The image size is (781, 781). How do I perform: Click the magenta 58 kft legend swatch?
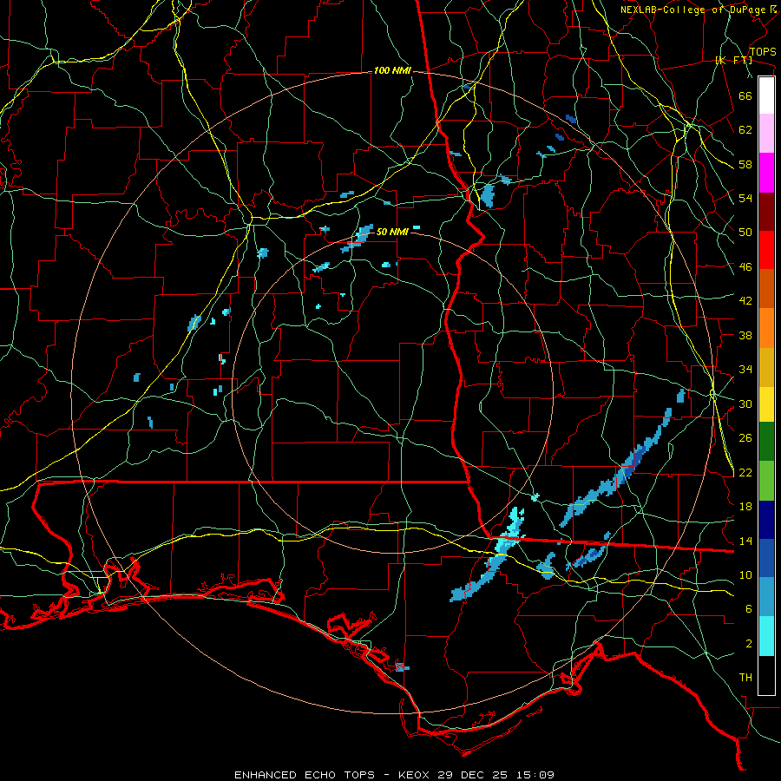tap(766, 173)
